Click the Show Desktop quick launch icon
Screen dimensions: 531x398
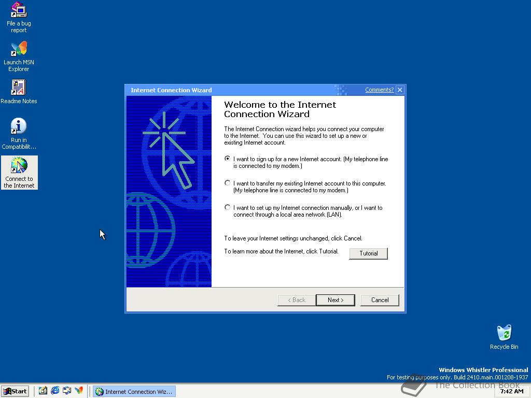click(43, 391)
